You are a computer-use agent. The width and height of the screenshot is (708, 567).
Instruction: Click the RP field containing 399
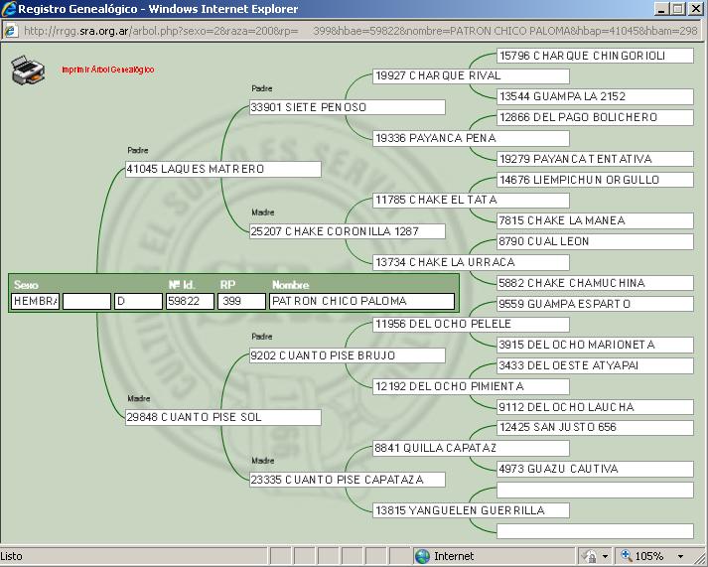[x=241, y=301]
